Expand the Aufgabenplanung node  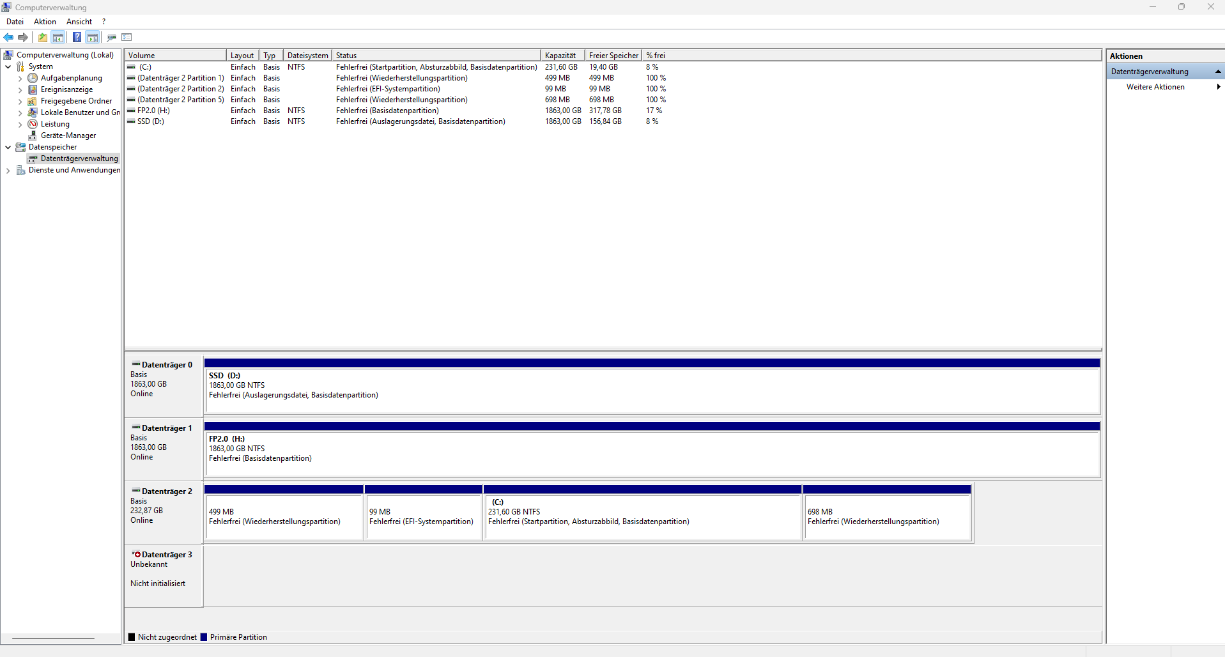click(x=20, y=79)
